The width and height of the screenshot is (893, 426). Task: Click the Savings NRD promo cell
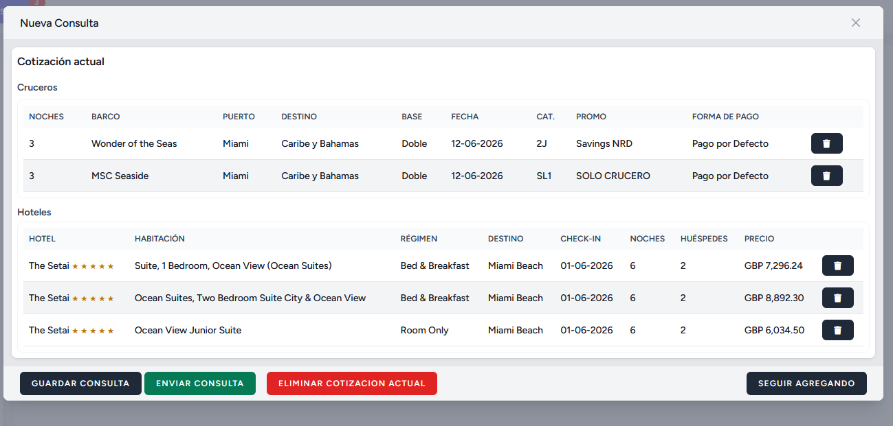click(x=604, y=143)
